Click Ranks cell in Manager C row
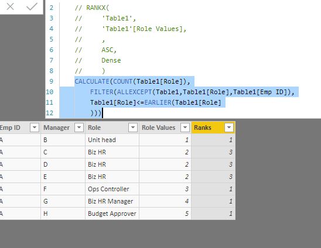The height and width of the screenshot is (248, 321). [213, 152]
